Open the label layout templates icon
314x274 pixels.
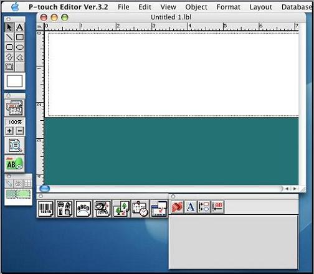14,108
